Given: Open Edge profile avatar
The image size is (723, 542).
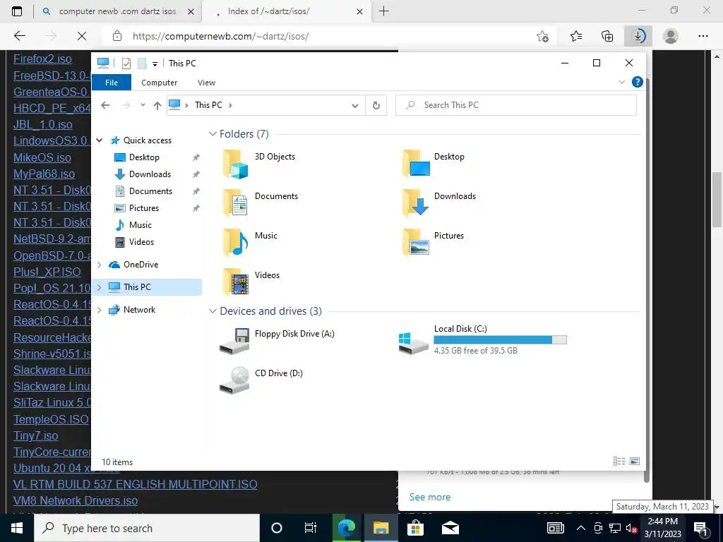Looking at the screenshot, I should [671, 36].
